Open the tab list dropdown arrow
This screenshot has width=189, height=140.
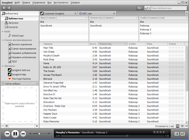coord(187,14)
